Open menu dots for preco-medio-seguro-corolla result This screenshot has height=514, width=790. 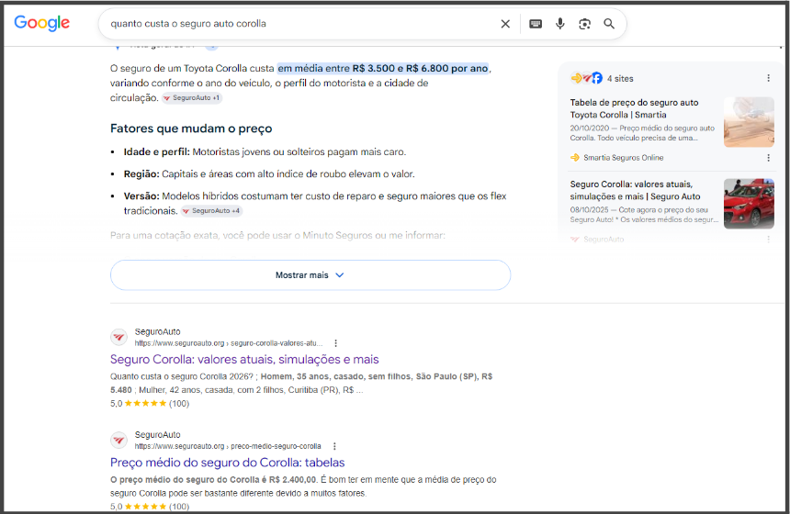pos(334,447)
